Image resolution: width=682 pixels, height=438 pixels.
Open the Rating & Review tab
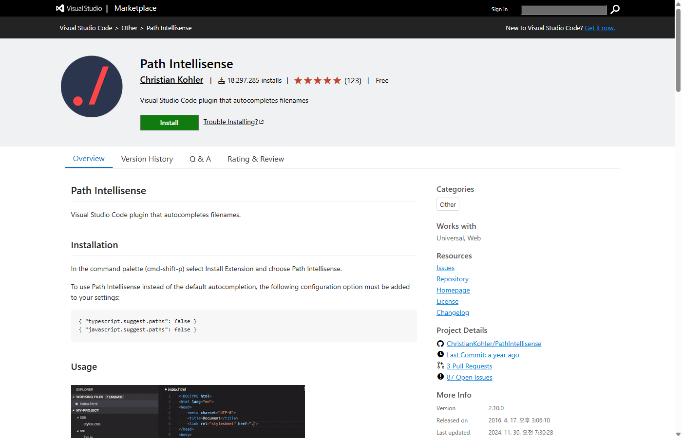(x=255, y=159)
